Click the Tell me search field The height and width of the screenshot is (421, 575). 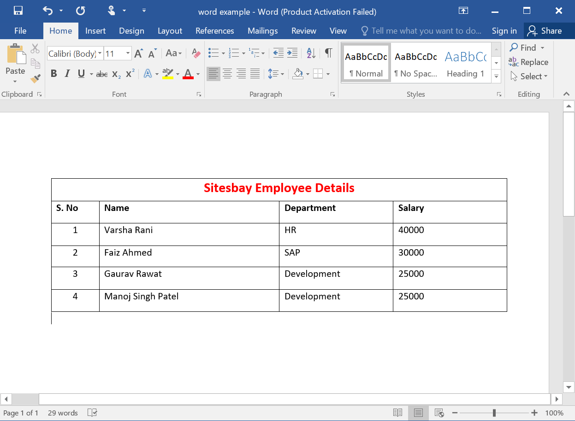421,31
